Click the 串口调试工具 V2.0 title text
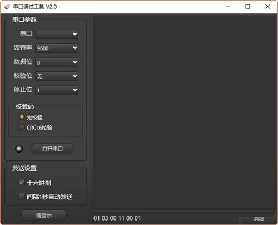 (x=35, y=7)
